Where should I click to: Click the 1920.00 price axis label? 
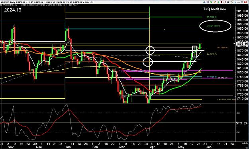[242, 37]
